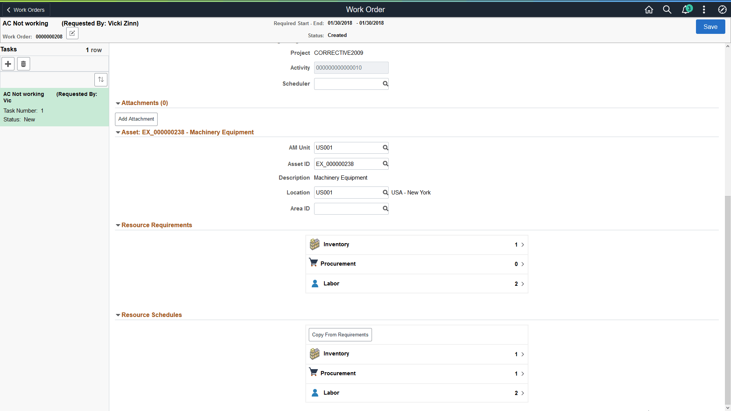
Task: Open the Asset ID lookup magnifier
Action: click(385, 164)
